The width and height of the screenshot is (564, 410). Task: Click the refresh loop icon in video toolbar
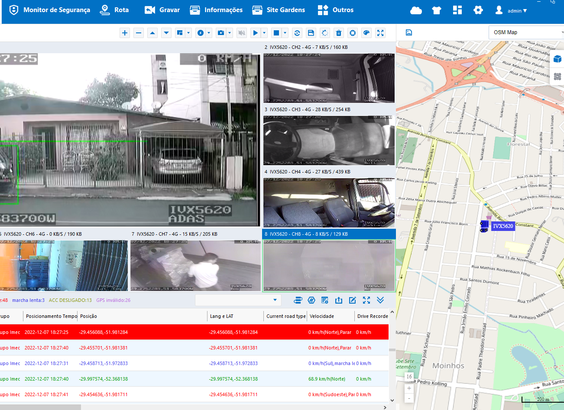point(297,33)
